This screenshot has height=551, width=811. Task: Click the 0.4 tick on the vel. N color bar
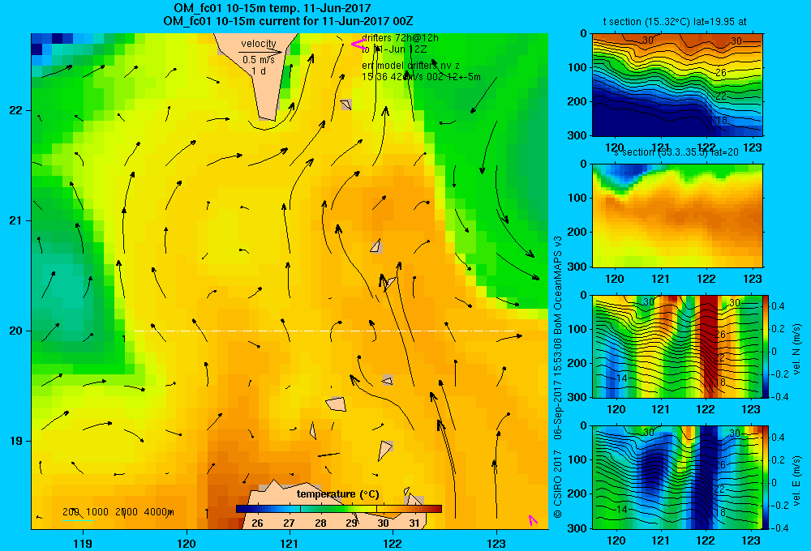point(778,306)
